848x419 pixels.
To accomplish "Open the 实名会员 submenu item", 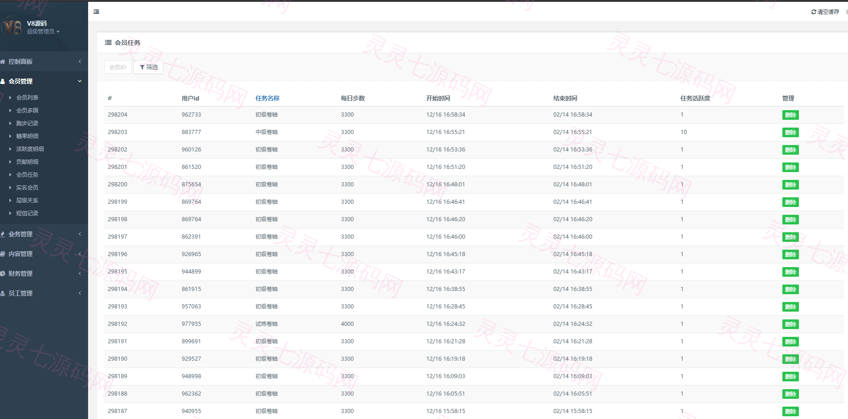I will pos(27,188).
